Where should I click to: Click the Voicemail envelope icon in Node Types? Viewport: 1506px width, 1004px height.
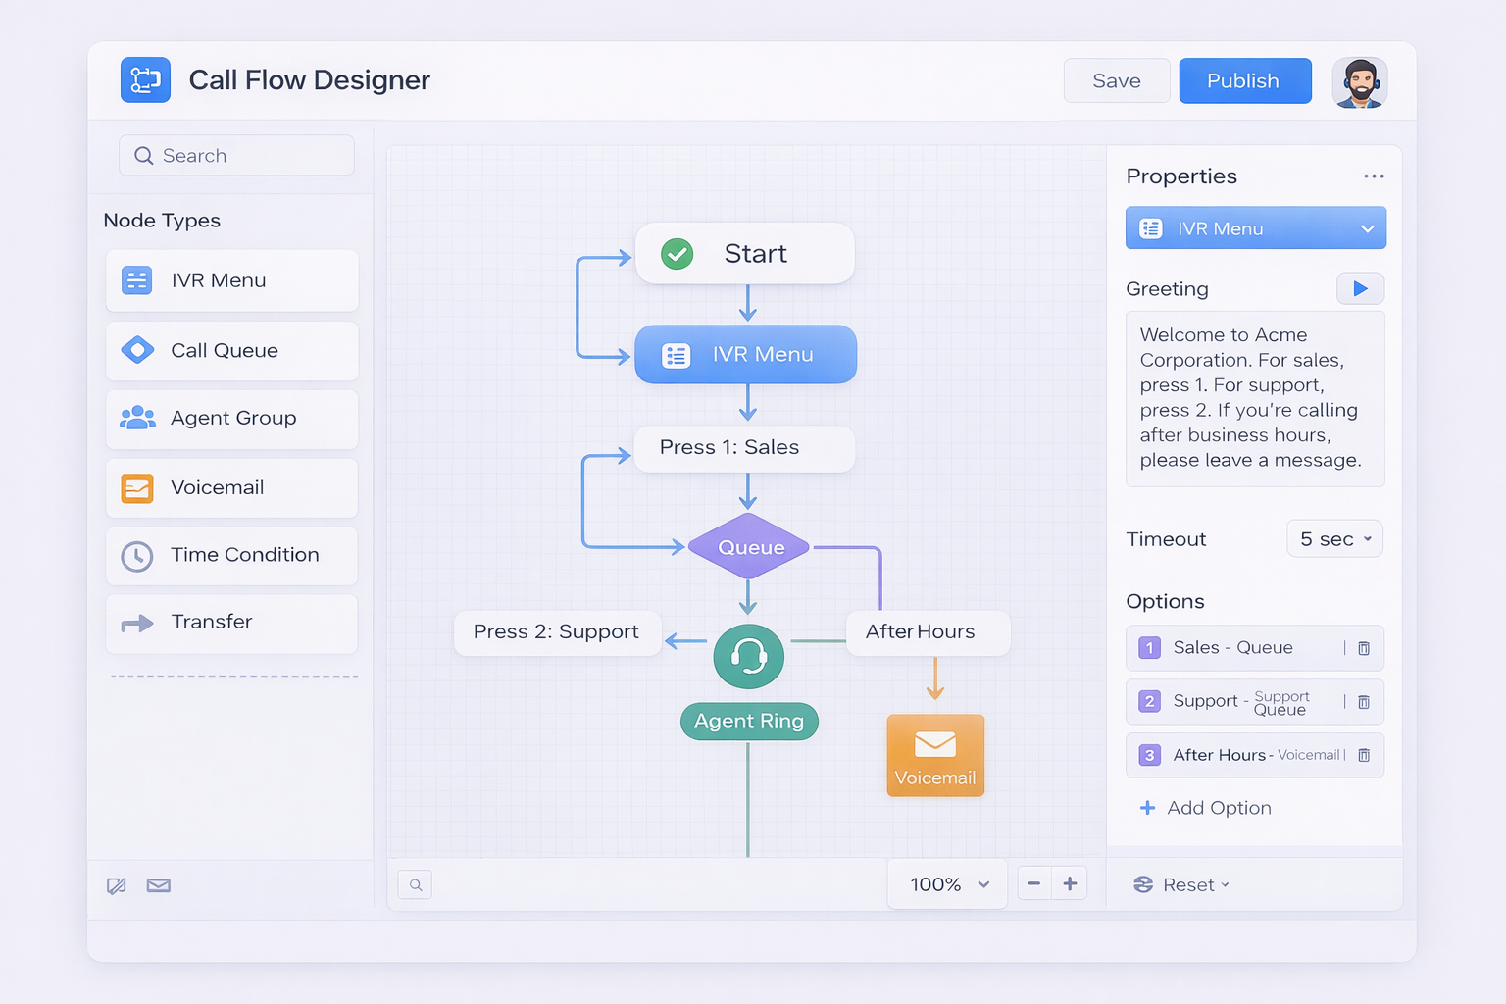click(x=137, y=487)
